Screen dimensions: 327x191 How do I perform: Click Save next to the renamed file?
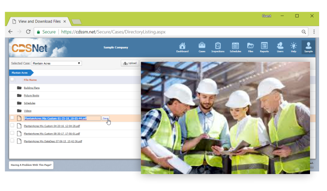coord(105,118)
